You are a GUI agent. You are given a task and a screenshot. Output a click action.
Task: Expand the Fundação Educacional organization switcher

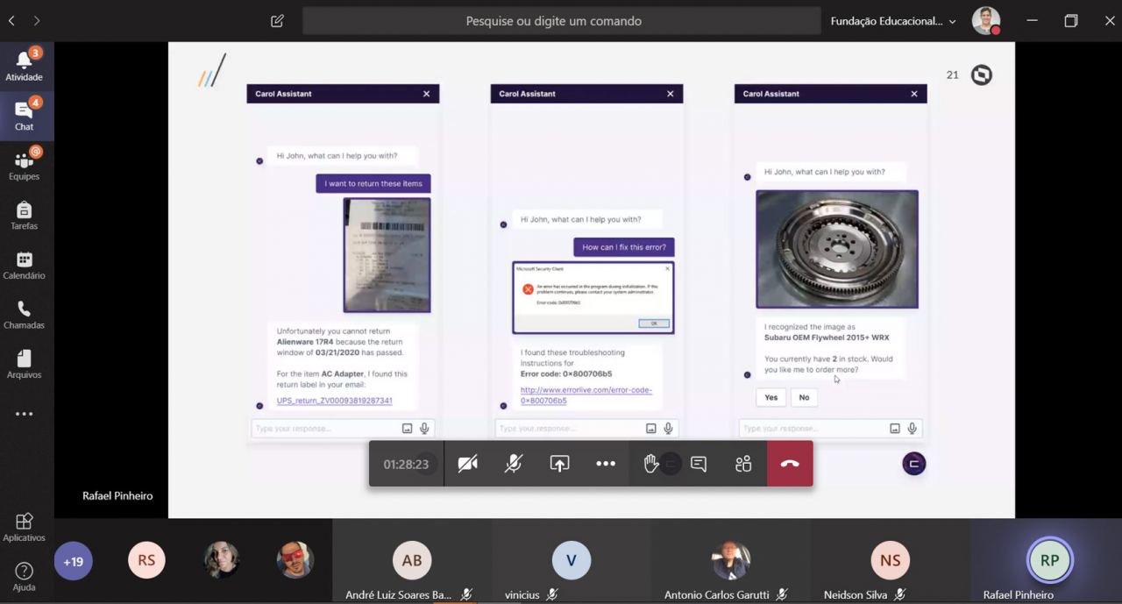point(893,21)
